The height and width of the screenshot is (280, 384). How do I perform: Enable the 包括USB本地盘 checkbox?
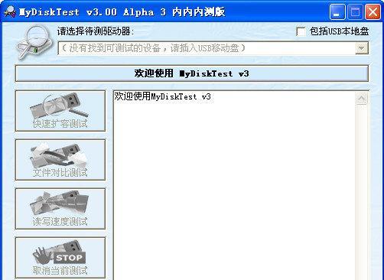coord(301,31)
